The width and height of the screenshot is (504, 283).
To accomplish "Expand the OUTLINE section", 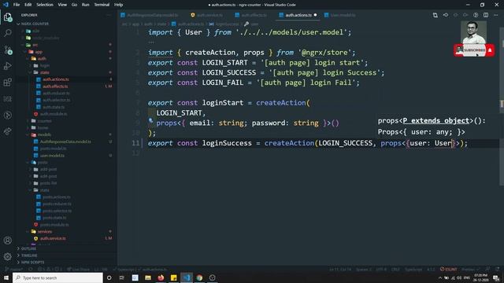I will 28,248.
